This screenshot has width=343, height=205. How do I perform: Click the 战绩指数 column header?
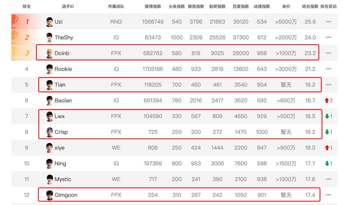click(x=262, y=7)
